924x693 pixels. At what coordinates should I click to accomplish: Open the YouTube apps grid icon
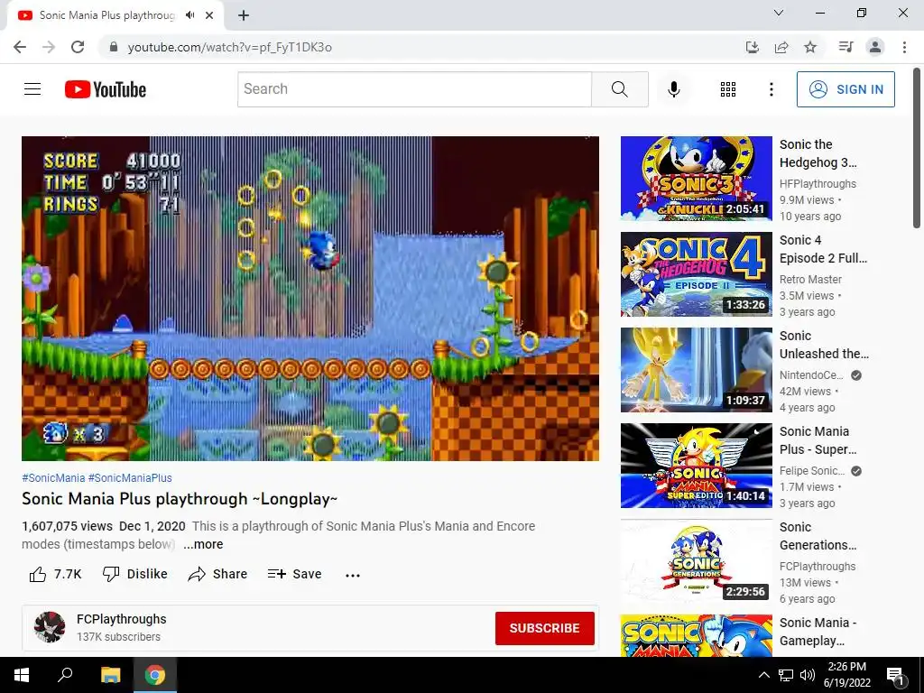[728, 89]
